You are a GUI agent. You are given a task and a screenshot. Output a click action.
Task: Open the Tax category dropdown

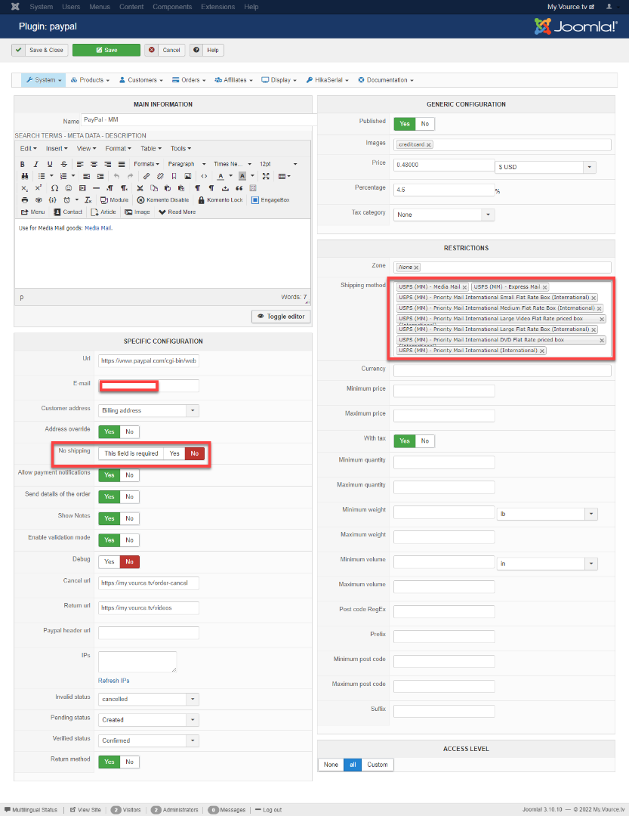point(444,215)
